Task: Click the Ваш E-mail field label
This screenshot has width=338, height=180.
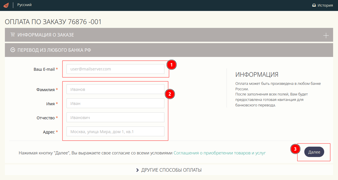Action: 44,69
